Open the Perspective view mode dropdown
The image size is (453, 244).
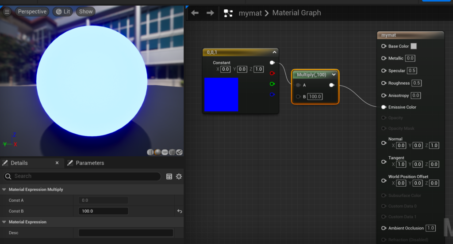(32, 11)
